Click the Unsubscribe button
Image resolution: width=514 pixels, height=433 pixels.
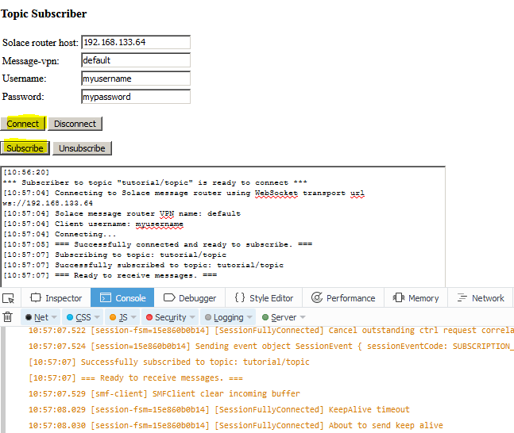point(82,148)
